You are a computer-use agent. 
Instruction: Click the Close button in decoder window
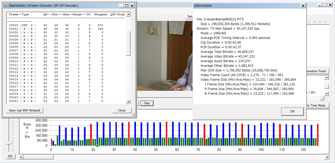[x=122, y=110]
